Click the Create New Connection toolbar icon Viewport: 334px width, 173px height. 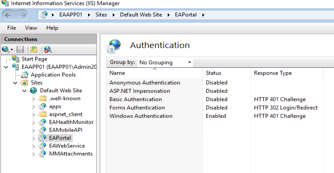click(5, 49)
